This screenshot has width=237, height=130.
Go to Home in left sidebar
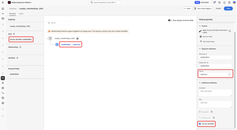(3, 9)
